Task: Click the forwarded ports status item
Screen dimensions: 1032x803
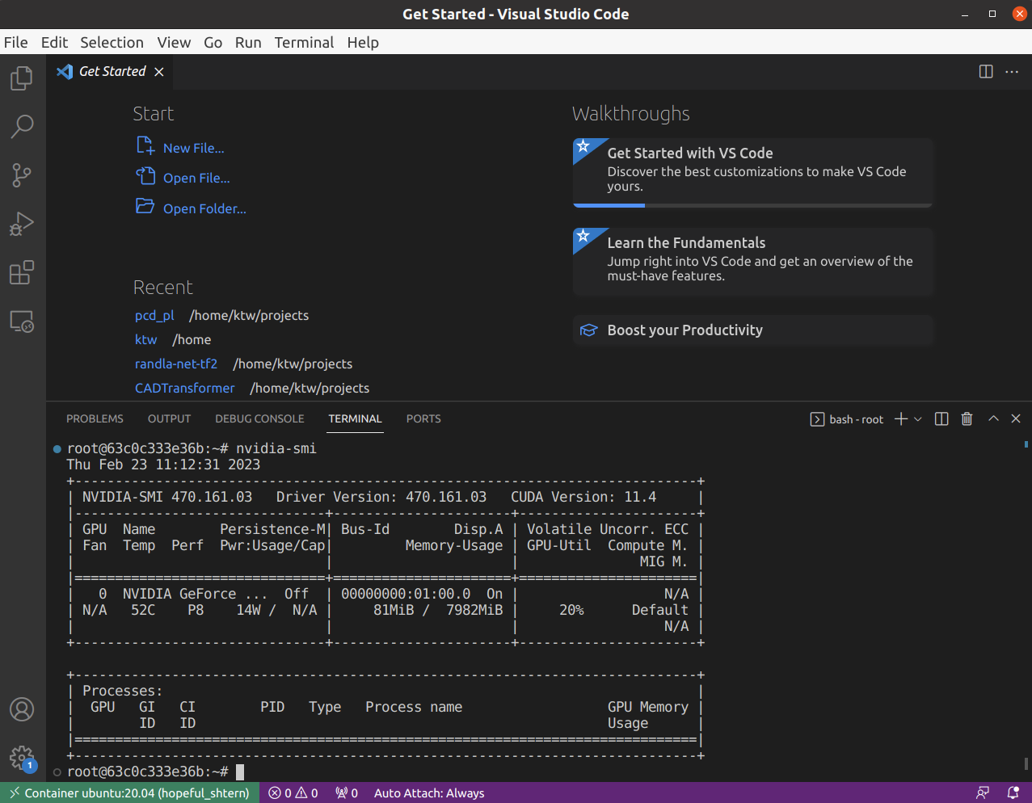Action: point(347,792)
